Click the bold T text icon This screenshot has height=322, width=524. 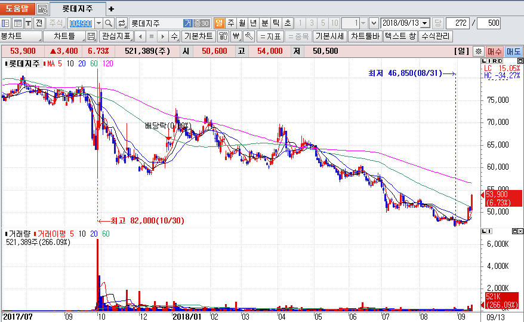pos(28,23)
